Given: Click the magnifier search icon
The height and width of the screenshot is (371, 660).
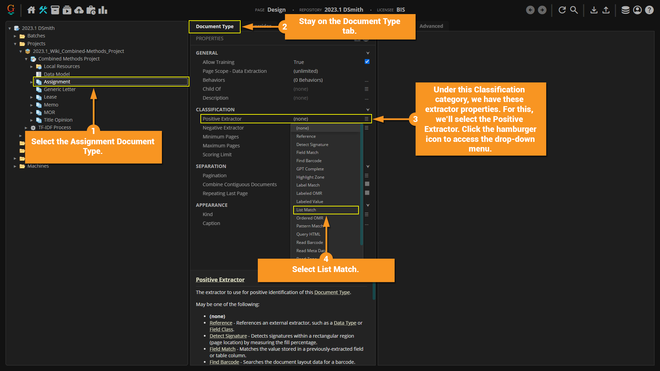Looking at the screenshot, I should click(x=574, y=10).
